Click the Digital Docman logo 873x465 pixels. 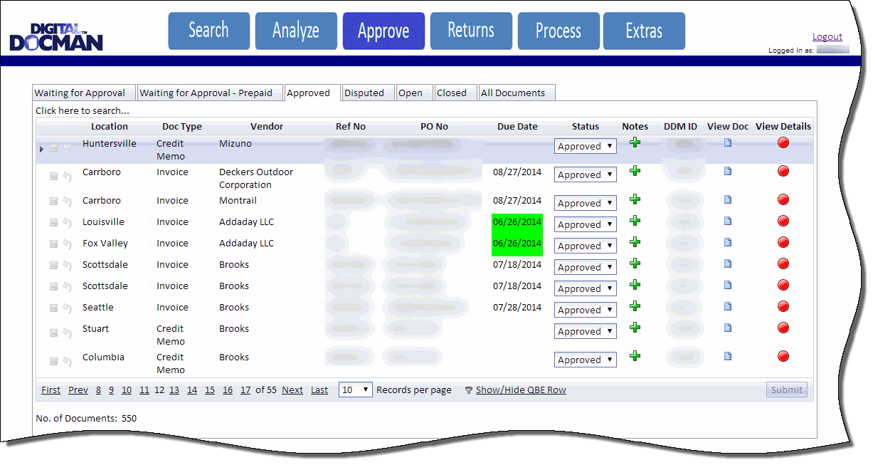tap(56, 37)
